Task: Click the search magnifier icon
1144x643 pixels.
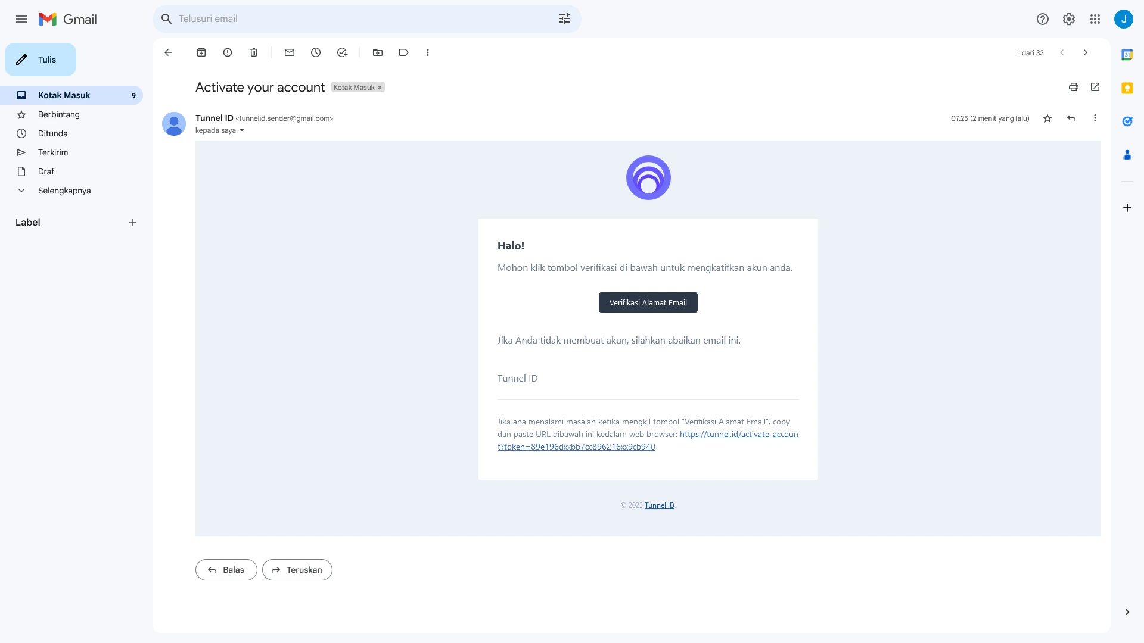Action: tap(167, 19)
